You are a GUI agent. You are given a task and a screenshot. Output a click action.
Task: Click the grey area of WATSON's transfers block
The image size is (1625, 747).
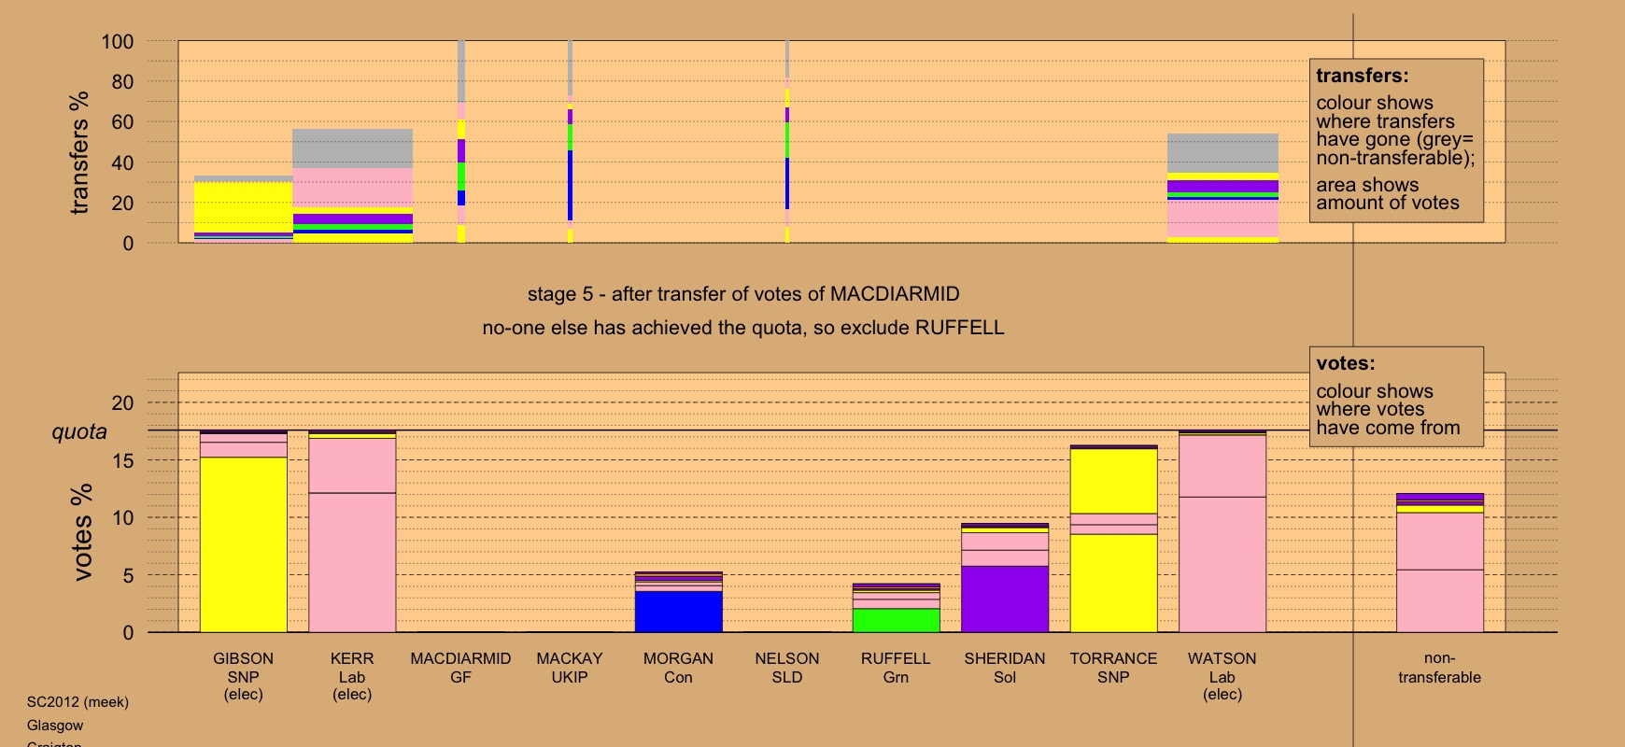click(x=1222, y=153)
